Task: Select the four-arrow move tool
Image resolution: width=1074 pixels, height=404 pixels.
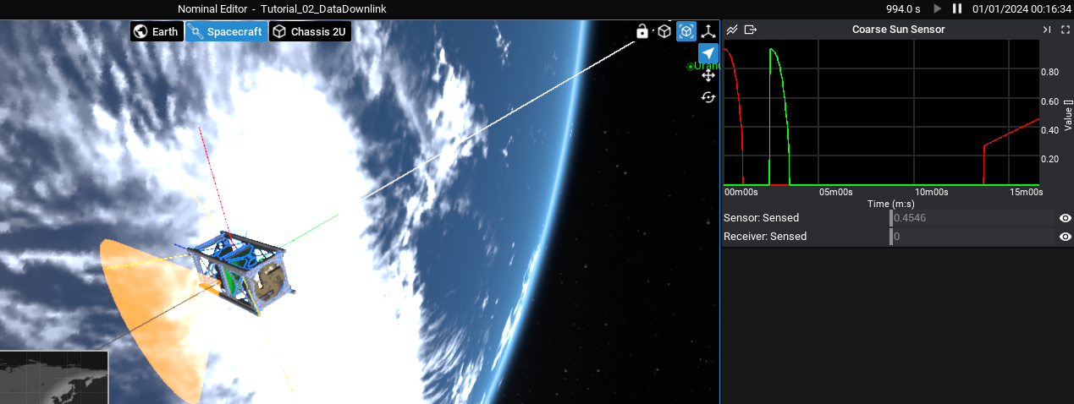Action: [x=708, y=75]
